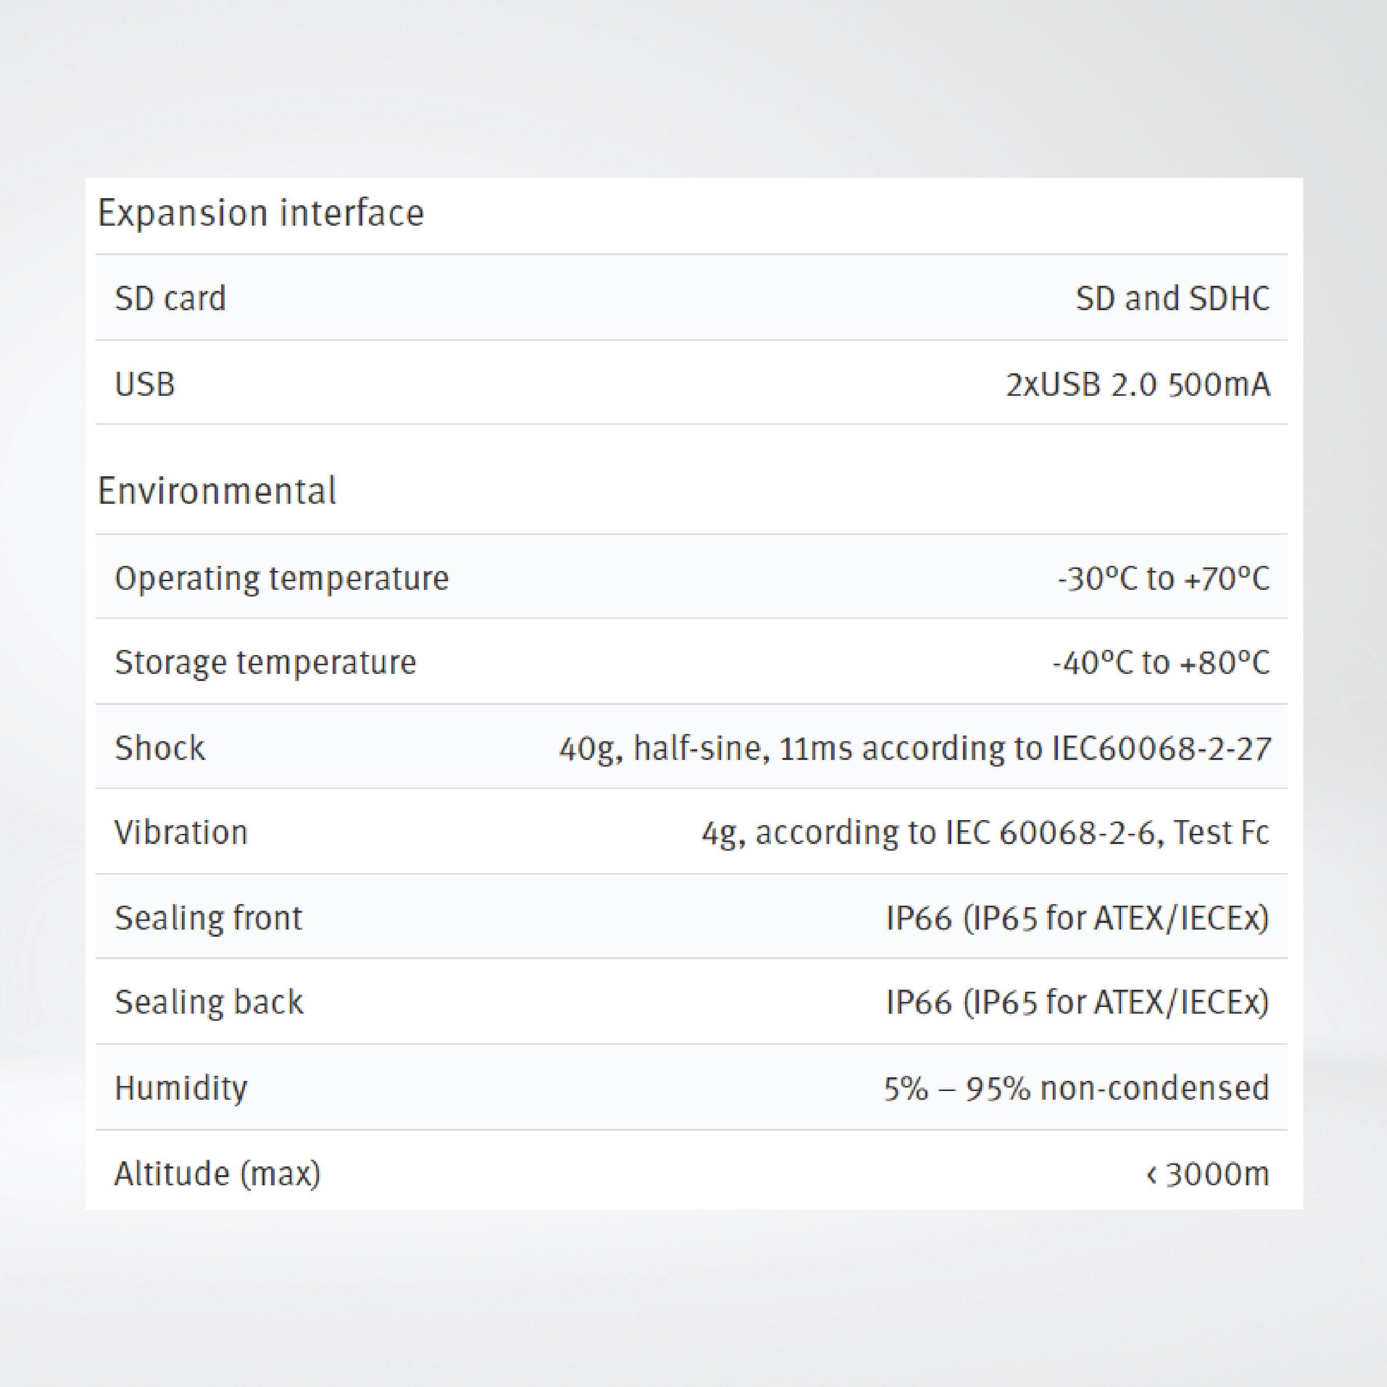1387x1387 pixels.
Task: Click the Sealing front label
Action: tap(208, 917)
